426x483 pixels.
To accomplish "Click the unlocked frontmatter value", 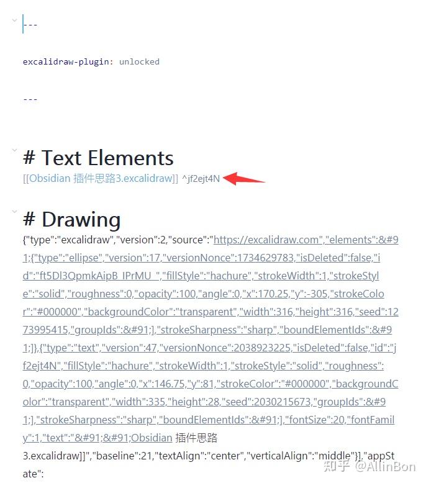I will [139, 61].
